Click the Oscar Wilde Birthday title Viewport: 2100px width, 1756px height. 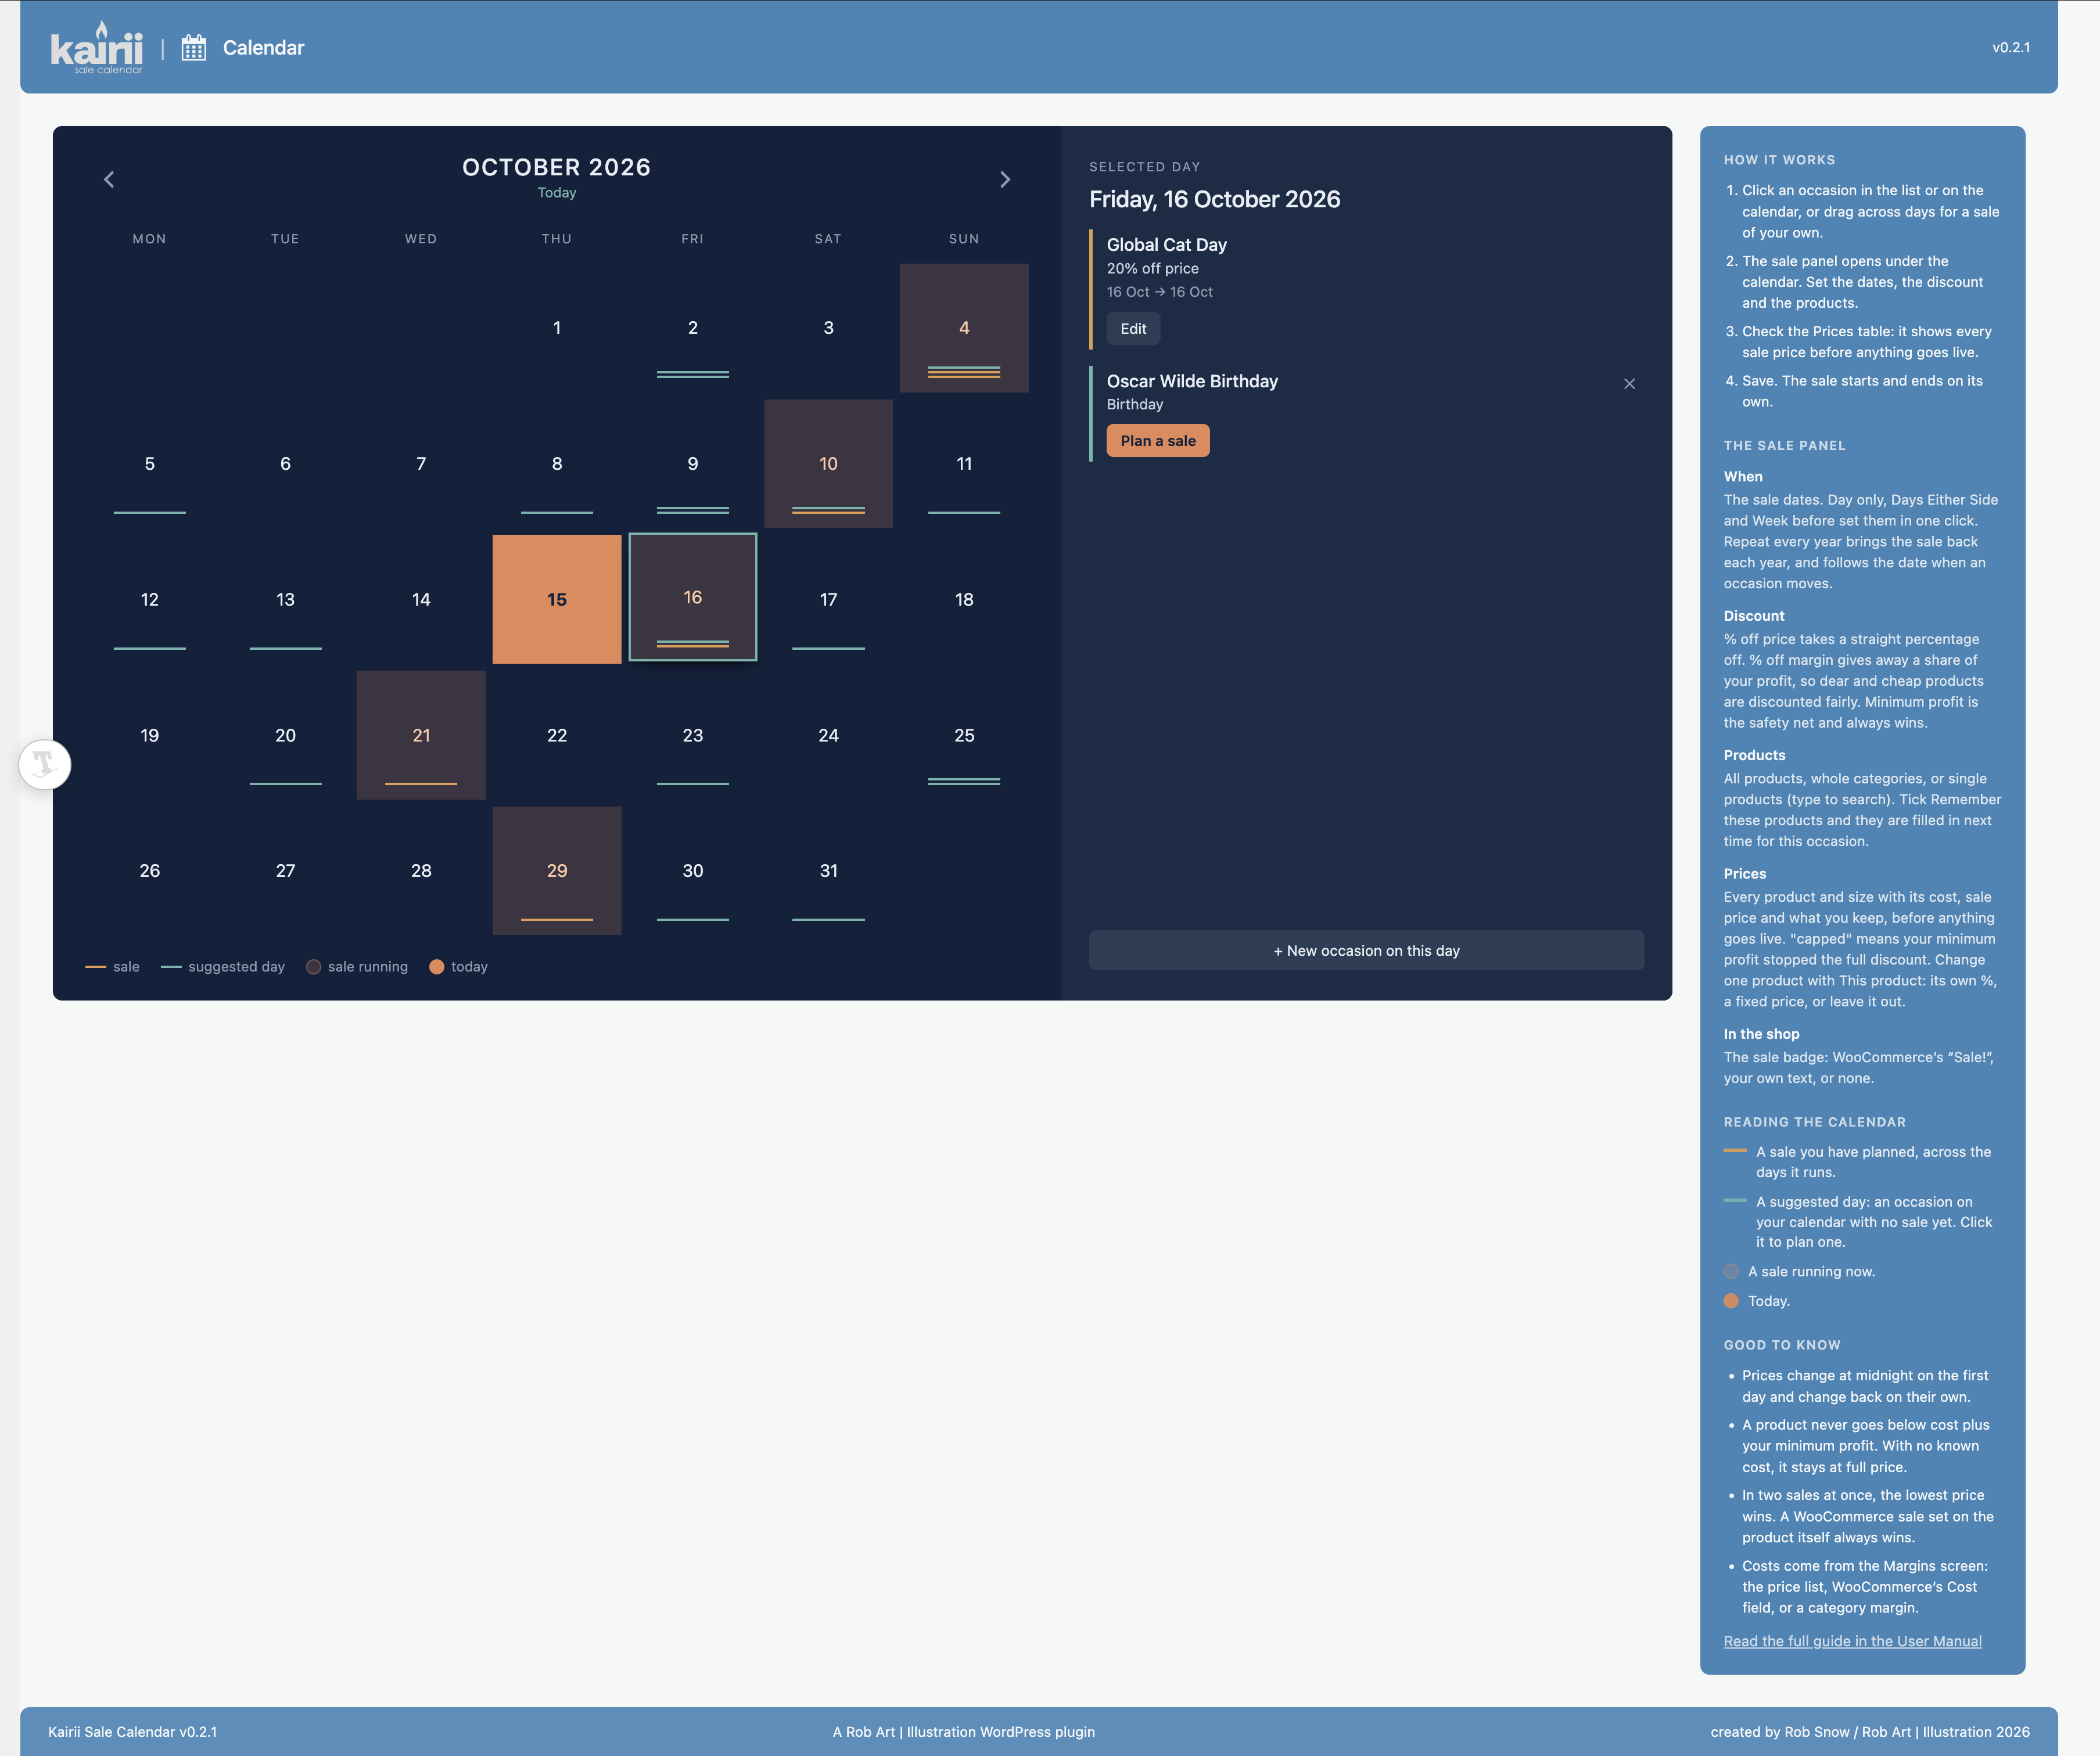click(x=1192, y=381)
